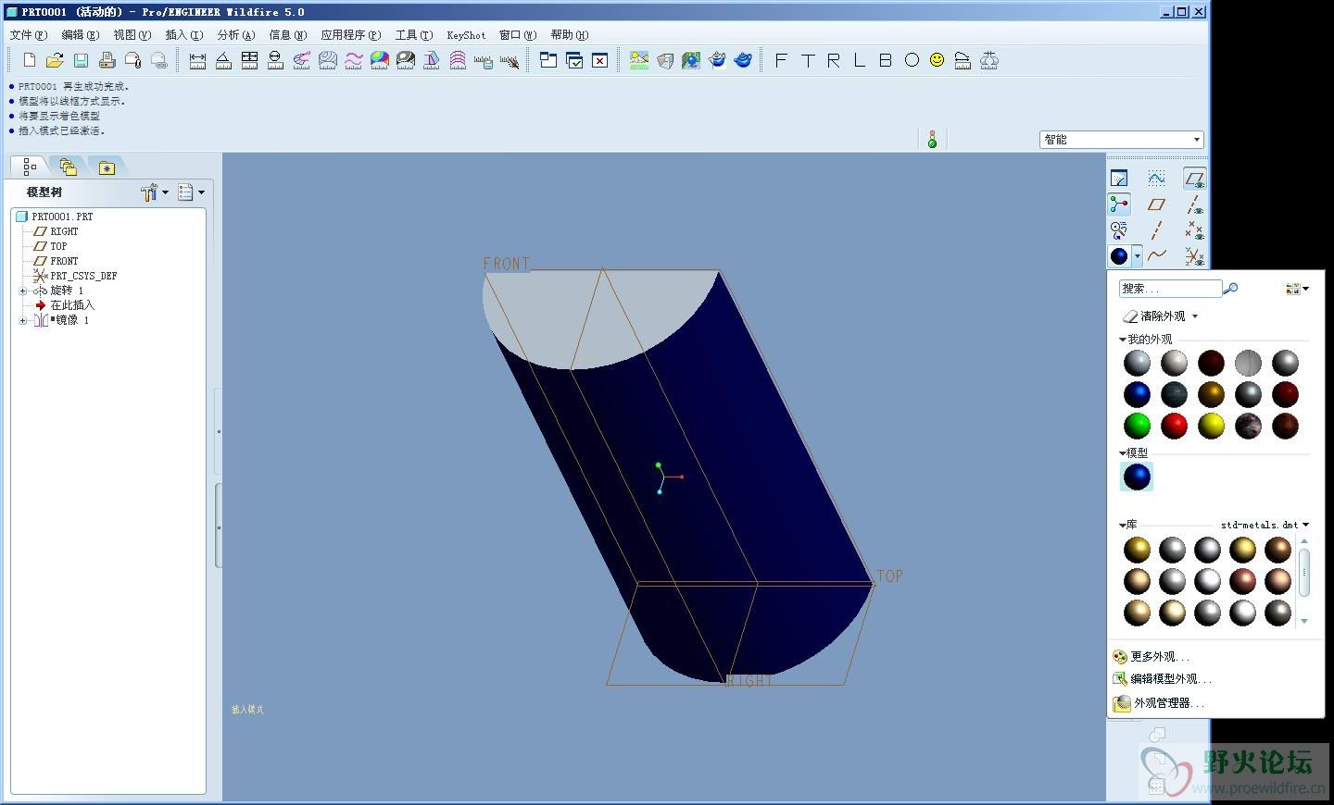1334x805 pixels.
Task: Toggle coordinate system display on or off
Action: pyautogui.click(x=1194, y=255)
